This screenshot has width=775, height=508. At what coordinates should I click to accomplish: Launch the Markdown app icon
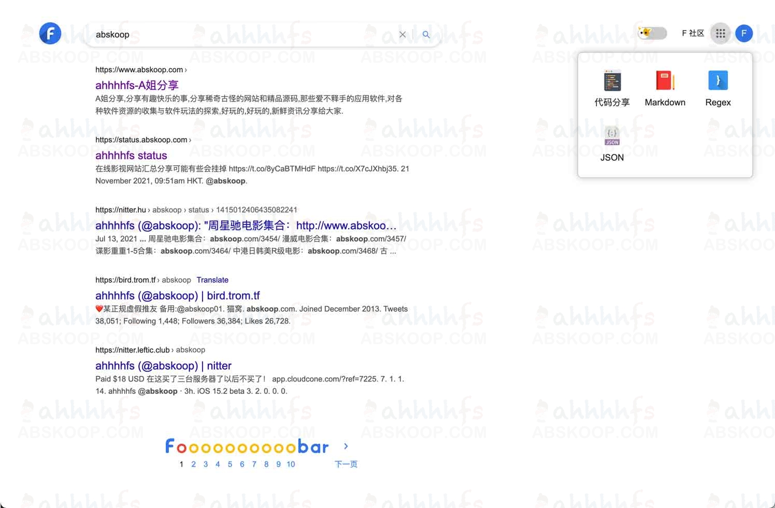click(665, 81)
